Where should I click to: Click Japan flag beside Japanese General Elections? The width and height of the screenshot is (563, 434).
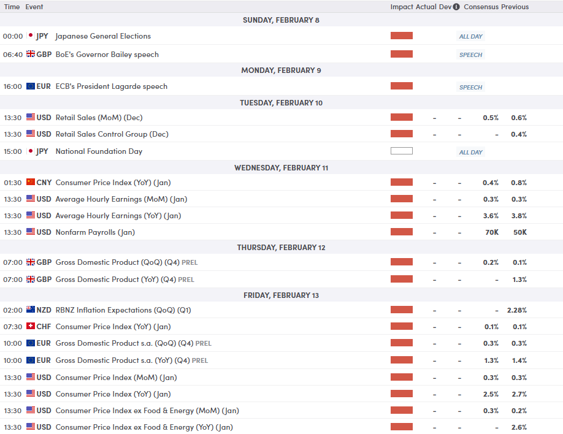pos(31,36)
